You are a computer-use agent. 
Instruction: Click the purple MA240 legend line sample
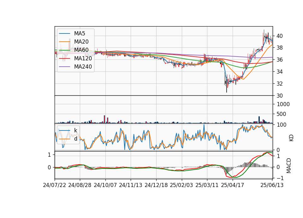[64, 67]
